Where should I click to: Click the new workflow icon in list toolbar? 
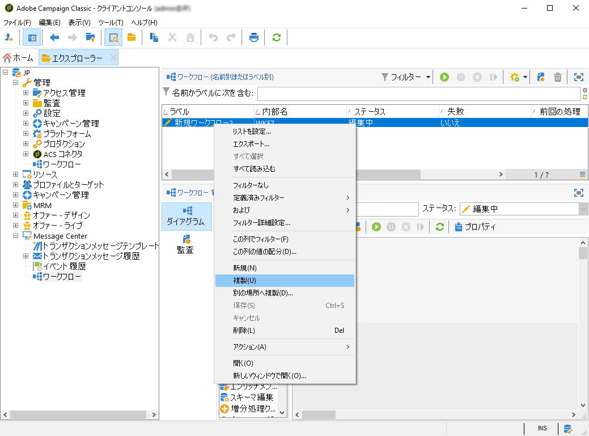coord(541,77)
